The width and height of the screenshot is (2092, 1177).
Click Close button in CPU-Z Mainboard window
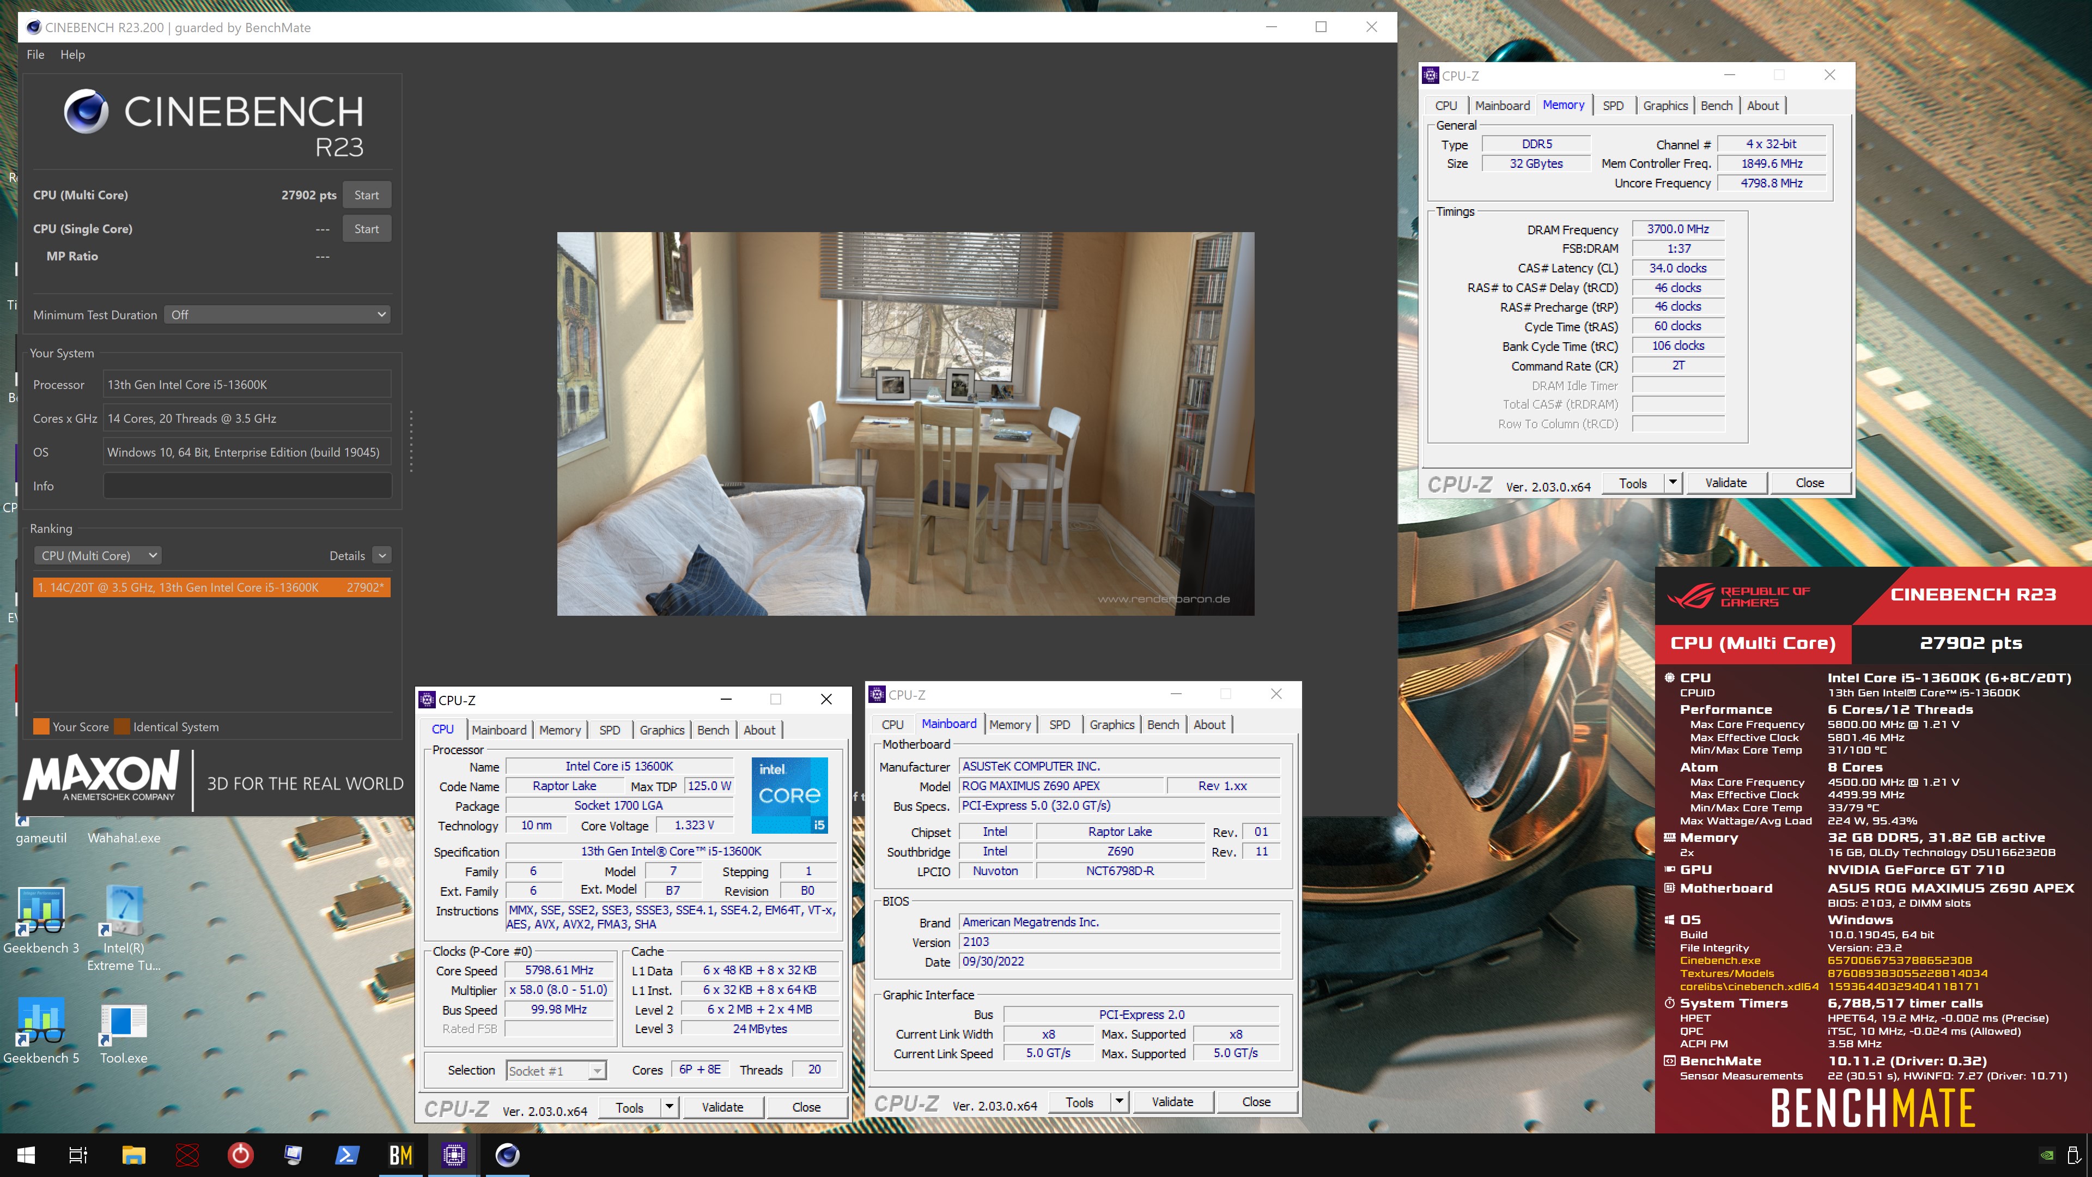tap(1256, 1102)
